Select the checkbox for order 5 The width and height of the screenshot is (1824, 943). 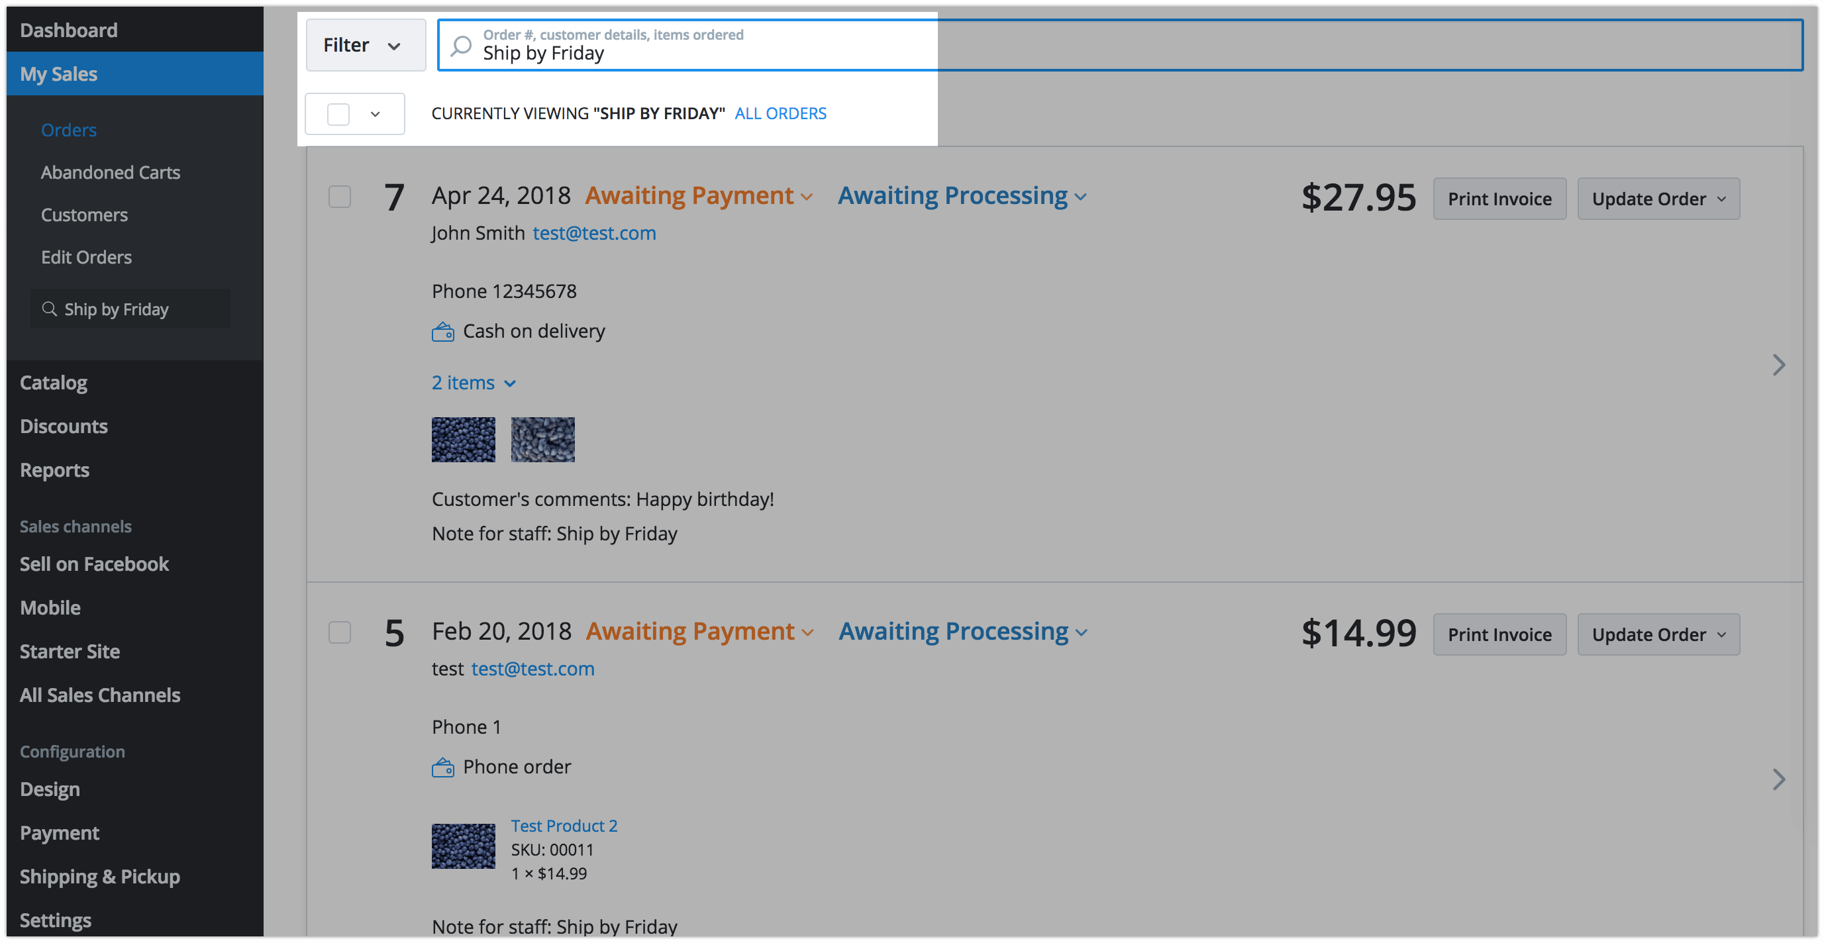point(340,632)
